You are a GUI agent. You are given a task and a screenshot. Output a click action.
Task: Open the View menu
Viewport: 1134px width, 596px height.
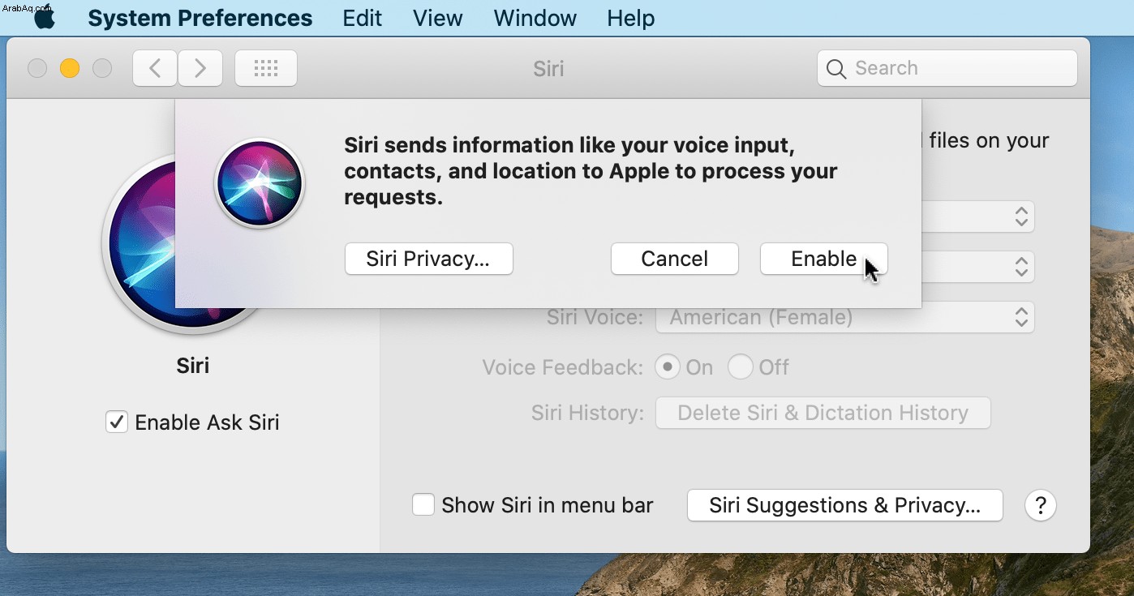(x=438, y=18)
